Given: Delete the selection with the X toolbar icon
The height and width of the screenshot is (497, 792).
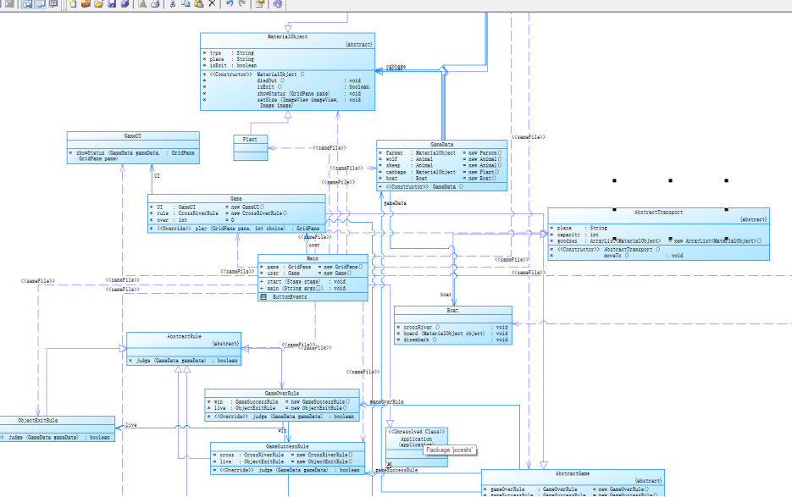Looking at the screenshot, I should click(212, 3).
